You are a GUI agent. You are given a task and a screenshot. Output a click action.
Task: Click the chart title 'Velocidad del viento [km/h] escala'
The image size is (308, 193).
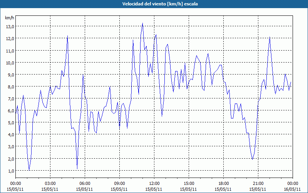coord(160,4)
